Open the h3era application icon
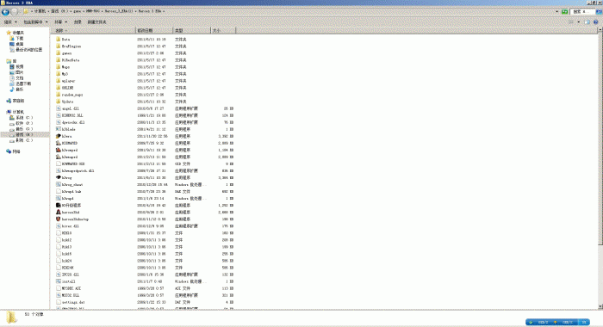603x327 pixels. click(x=59, y=136)
